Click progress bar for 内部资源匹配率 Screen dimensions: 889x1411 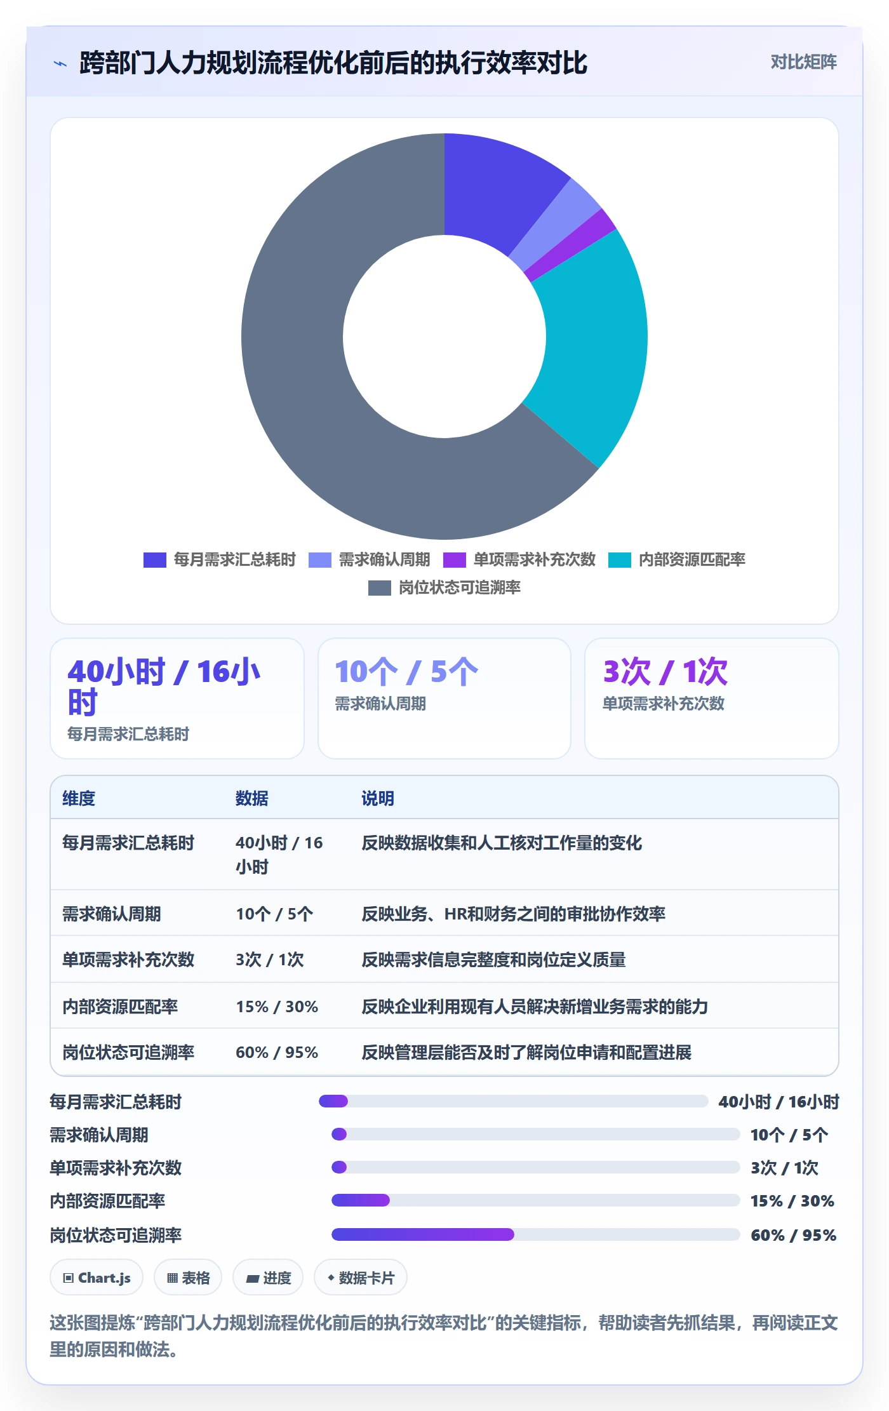535,1200
